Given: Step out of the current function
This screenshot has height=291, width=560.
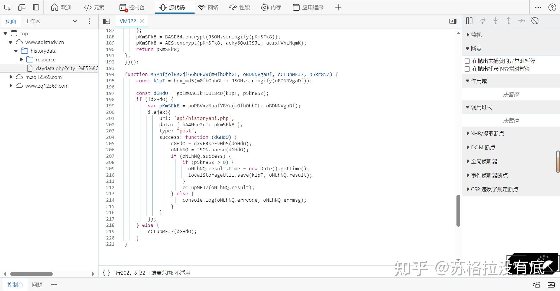Looking at the screenshot, I should tap(508, 21).
